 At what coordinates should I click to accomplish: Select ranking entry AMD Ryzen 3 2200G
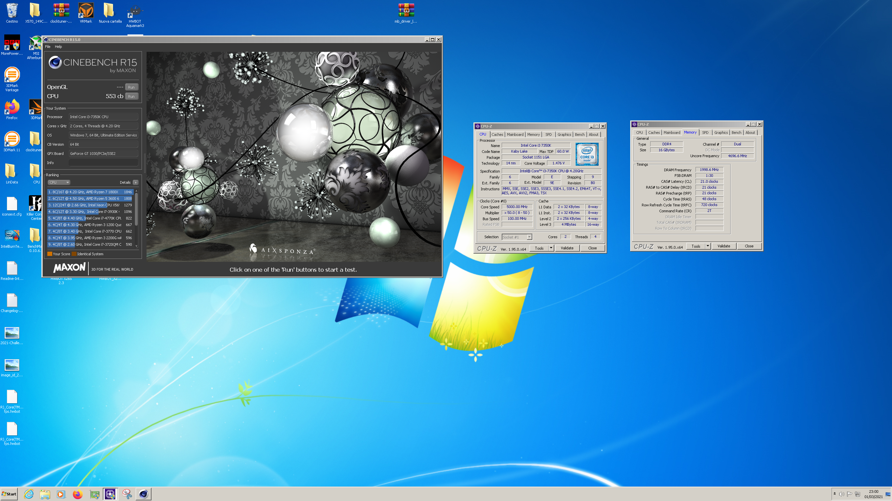(90, 238)
